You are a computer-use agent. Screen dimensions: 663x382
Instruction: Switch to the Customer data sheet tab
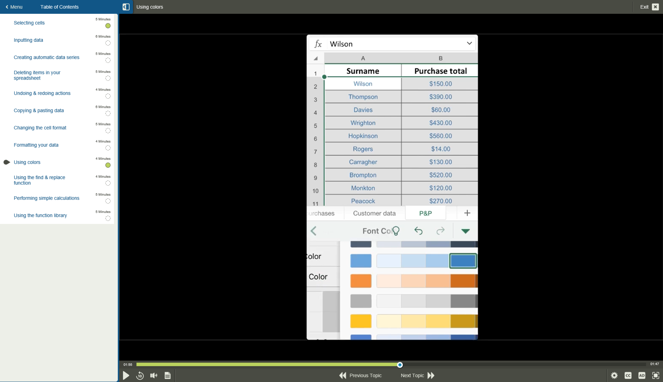pos(374,213)
